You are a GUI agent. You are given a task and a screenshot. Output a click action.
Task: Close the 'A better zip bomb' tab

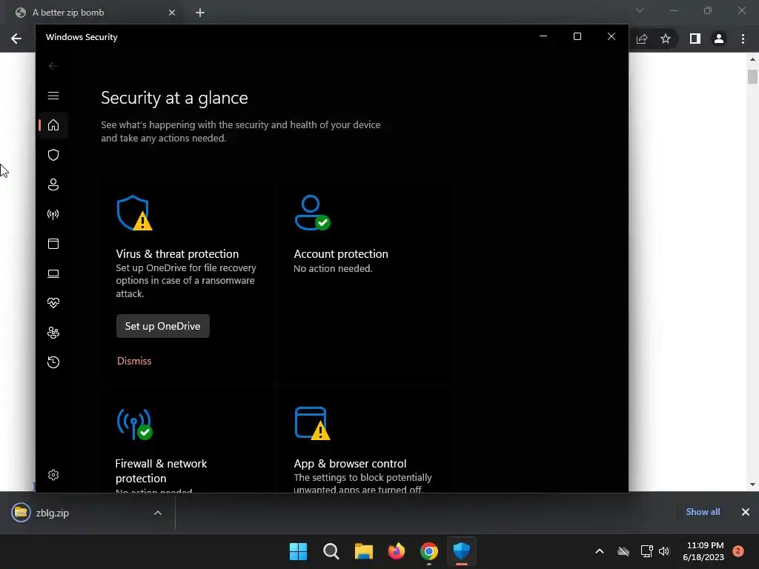point(172,13)
